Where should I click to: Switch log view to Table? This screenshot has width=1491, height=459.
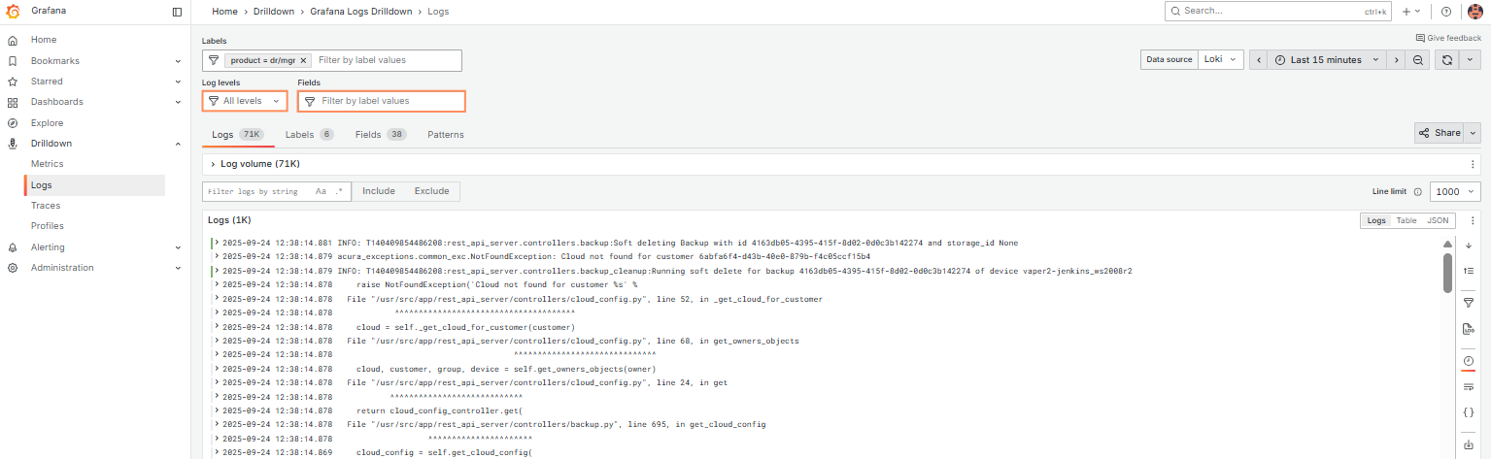click(1406, 220)
